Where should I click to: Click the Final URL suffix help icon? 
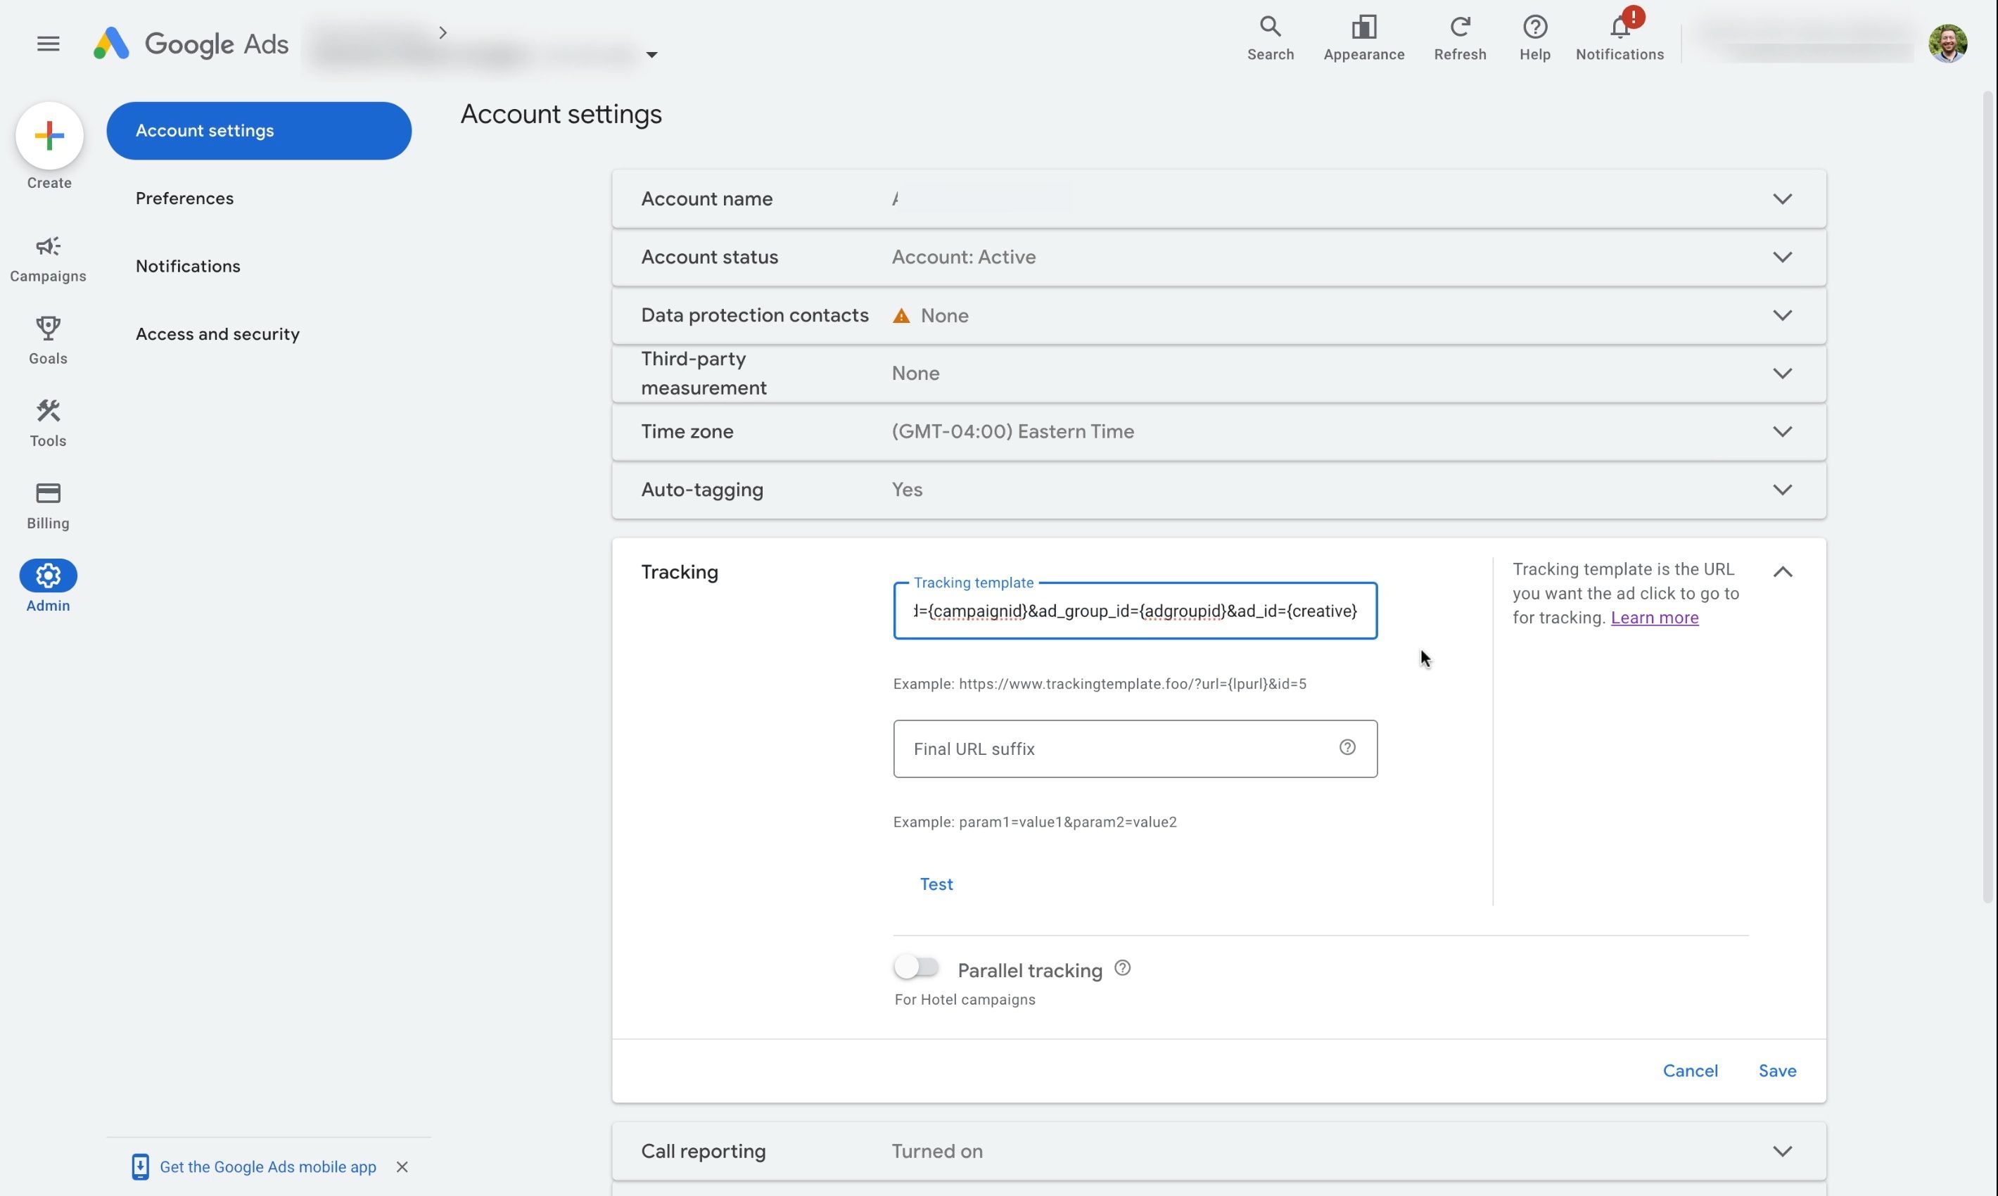(x=1347, y=748)
